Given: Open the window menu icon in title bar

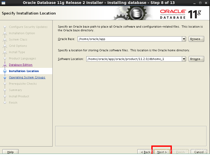Looking at the screenshot, I should [3, 3].
